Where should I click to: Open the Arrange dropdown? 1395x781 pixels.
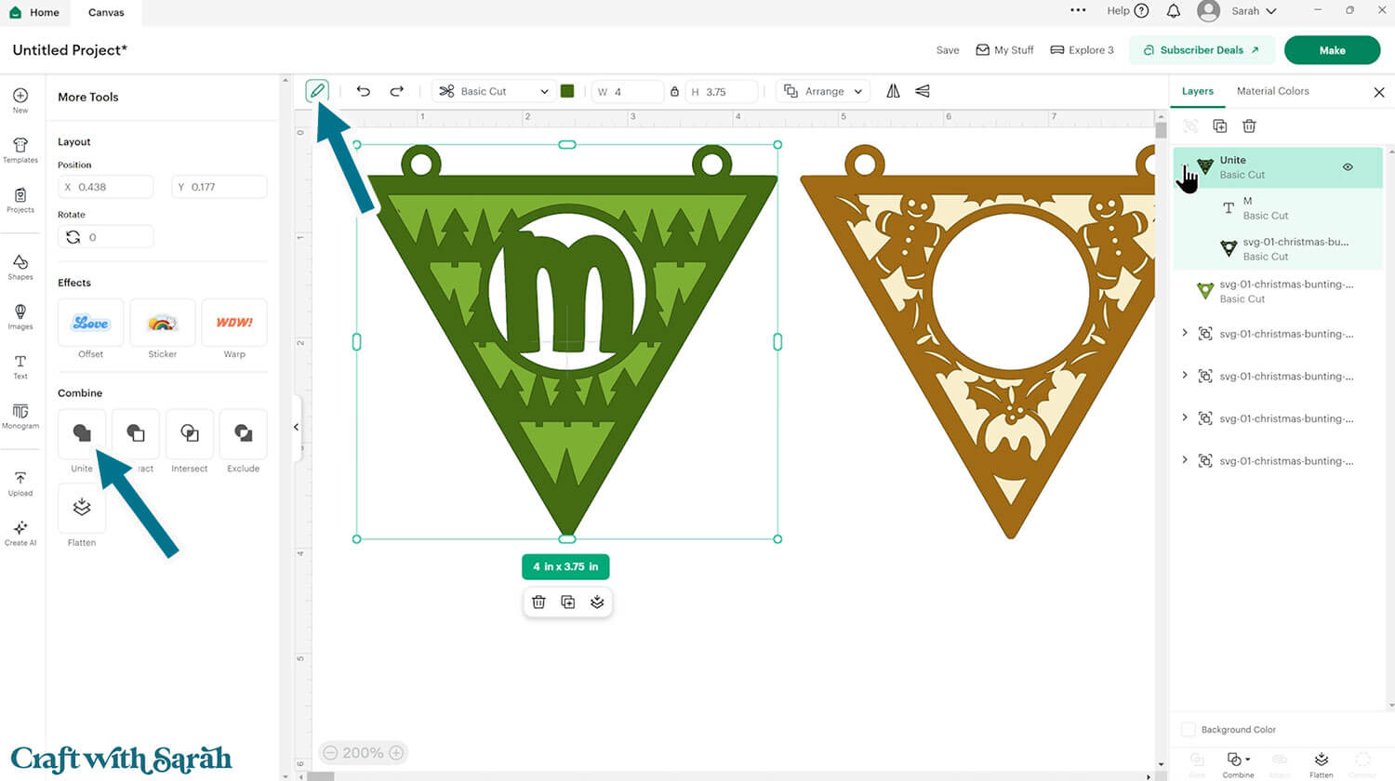pyautogui.click(x=822, y=91)
